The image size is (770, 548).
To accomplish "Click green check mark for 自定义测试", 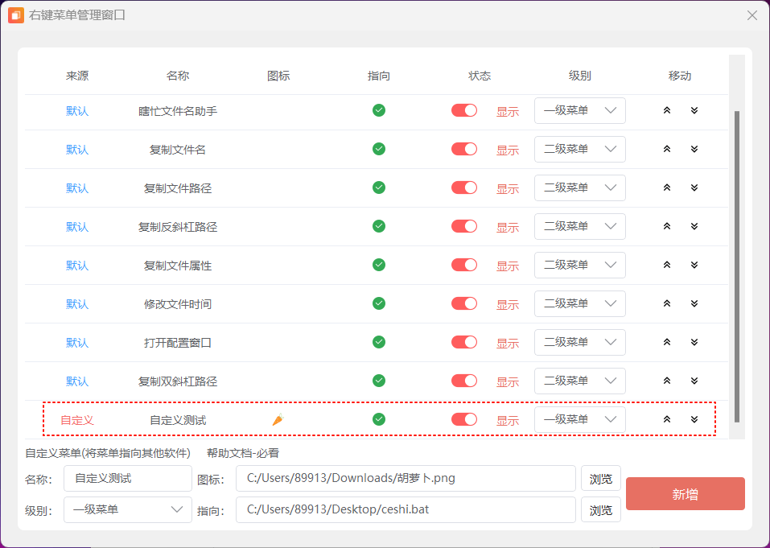I will tap(379, 419).
